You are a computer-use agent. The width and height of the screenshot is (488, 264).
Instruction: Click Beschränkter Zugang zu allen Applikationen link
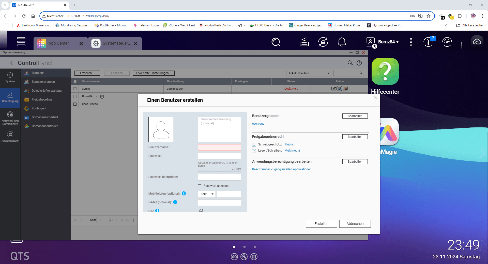(282, 169)
